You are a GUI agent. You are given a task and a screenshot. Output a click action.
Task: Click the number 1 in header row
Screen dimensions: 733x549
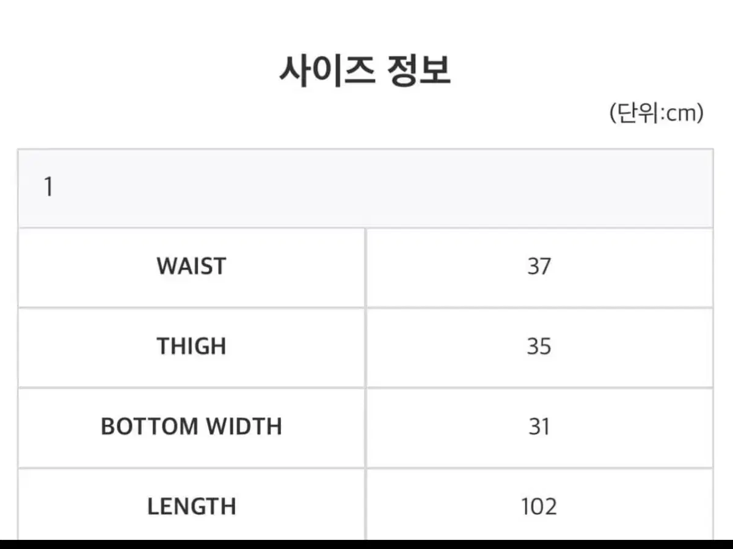pyautogui.click(x=49, y=188)
